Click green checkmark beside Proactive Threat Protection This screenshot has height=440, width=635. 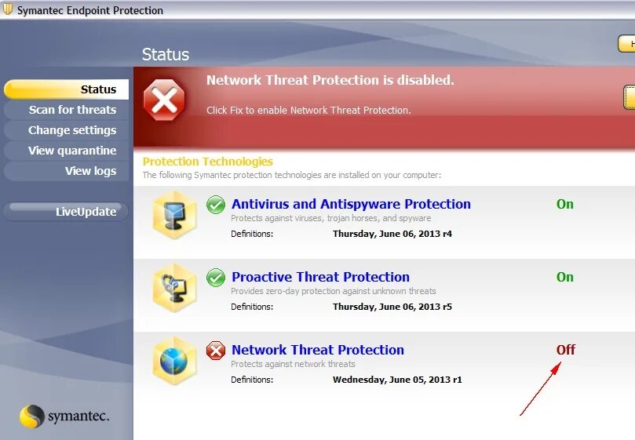coord(216,278)
